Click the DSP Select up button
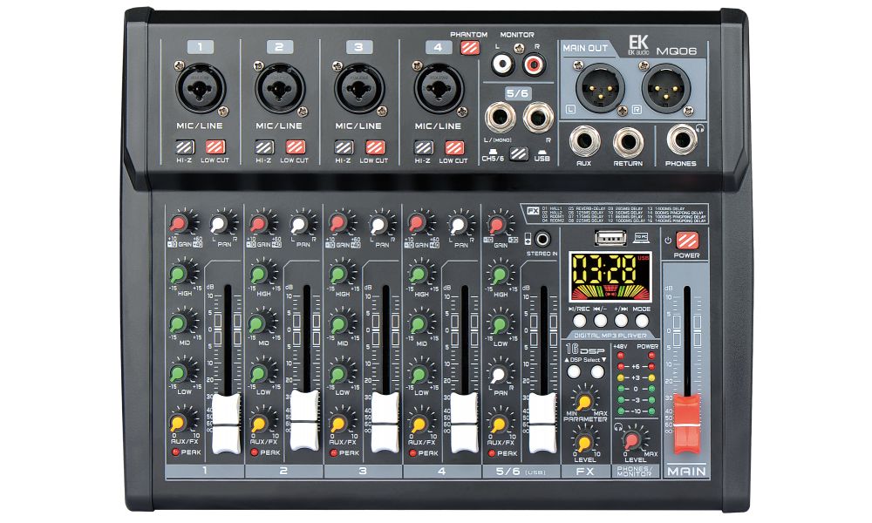Screen dimensions: 872x523 tap(574, 372)
